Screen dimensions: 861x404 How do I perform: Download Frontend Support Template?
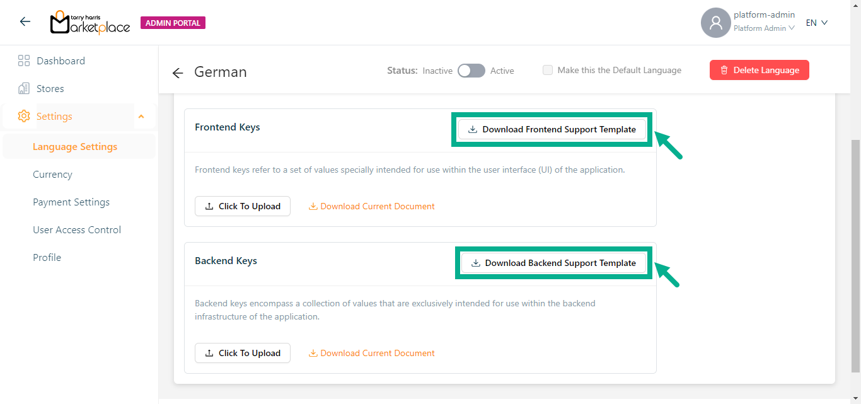(x=552, y=130)
